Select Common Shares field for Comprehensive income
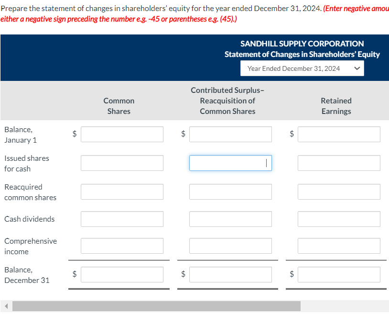Viewport: 389px width, 315px height. (x=122, y=246)
